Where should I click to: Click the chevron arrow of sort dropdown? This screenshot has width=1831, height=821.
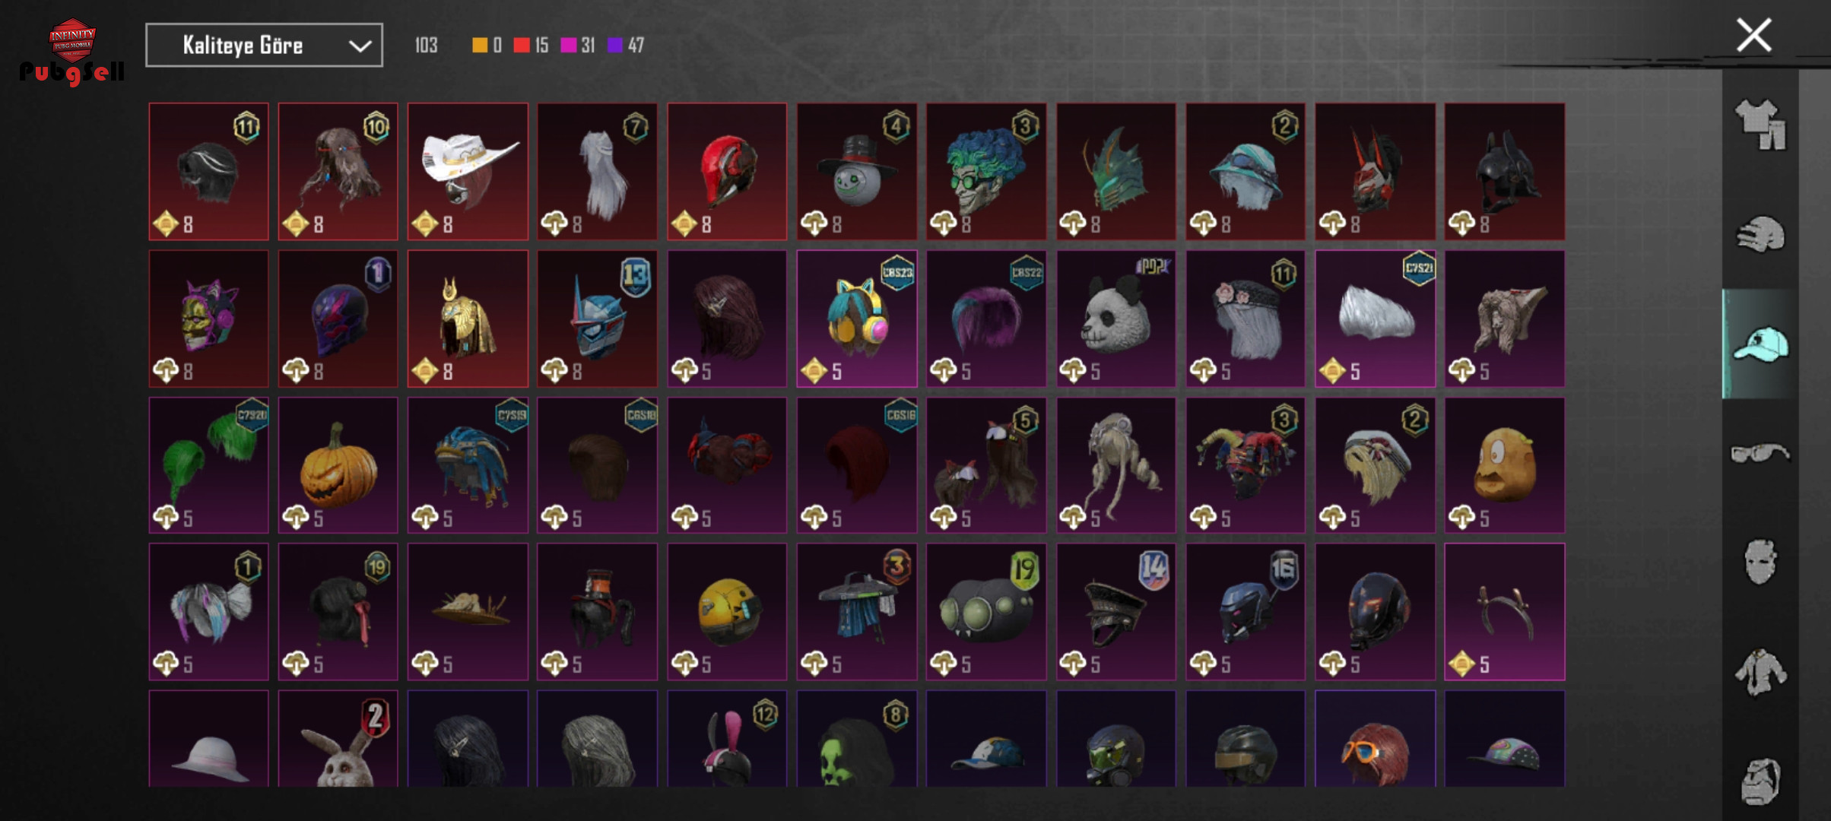point(360,46)
